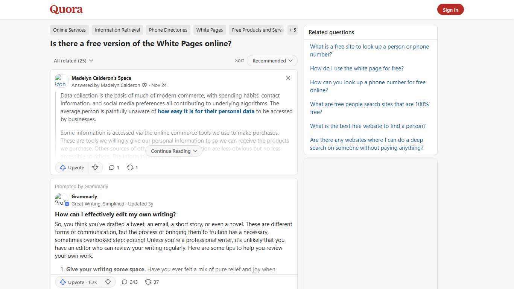Select the White Pages topic tab
This screenshot has width=514, height=289.
tap(209, 30)
